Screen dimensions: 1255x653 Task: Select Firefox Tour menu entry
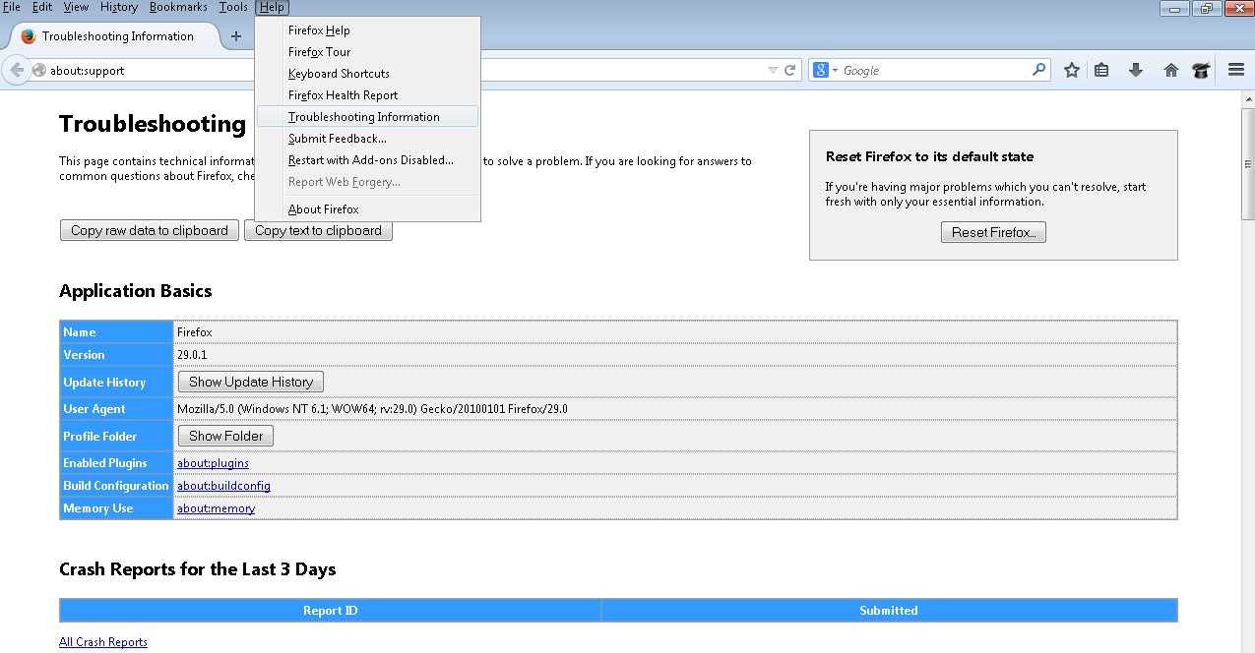pyautogui.click(x=367, y=52)
